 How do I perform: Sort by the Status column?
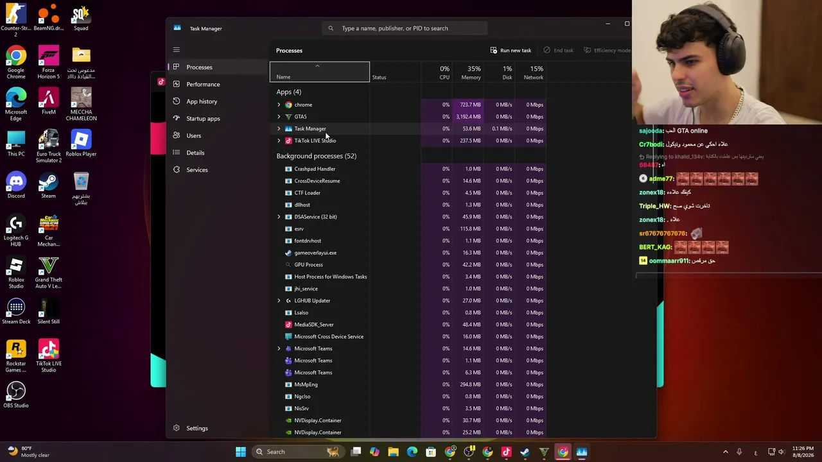click(x=395, y=72)
